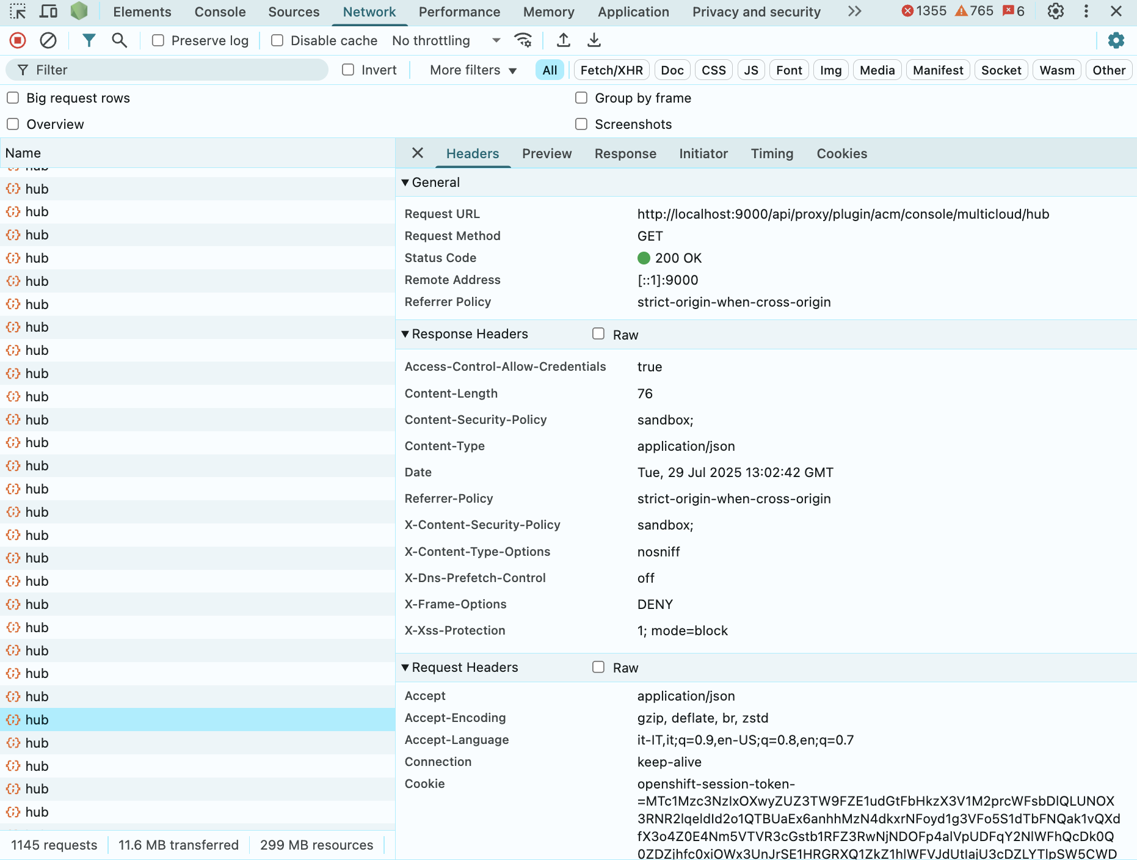Open the Timing tab
Screen dimensions: 1137x860
coord(772,153)
